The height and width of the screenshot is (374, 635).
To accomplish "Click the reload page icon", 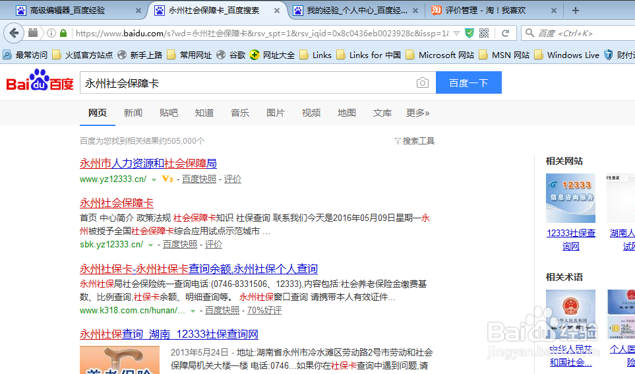I will (x=505, y=33).
